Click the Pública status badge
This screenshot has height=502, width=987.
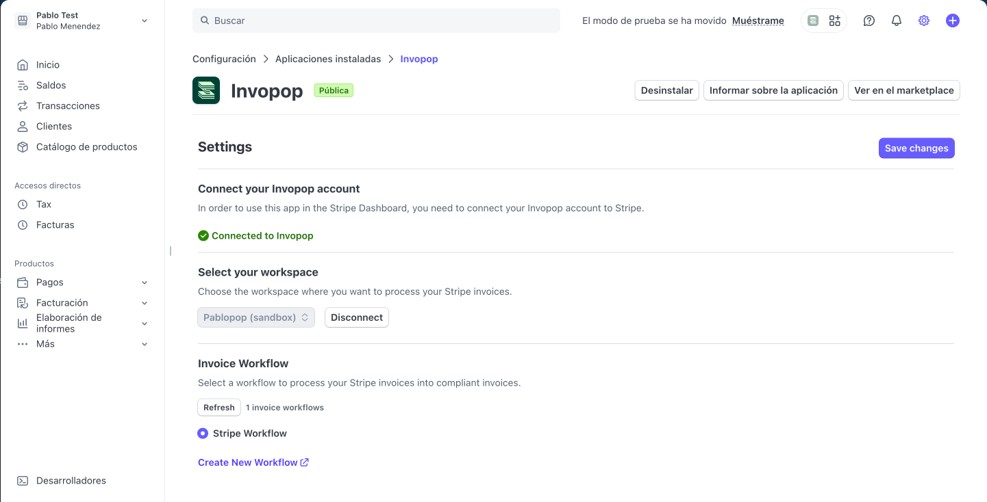[x=334, y=90]
